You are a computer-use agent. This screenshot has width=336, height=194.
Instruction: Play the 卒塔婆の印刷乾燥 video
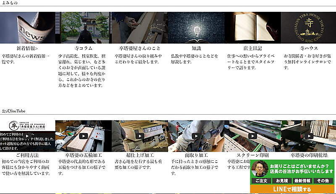[x=308, y=136]
